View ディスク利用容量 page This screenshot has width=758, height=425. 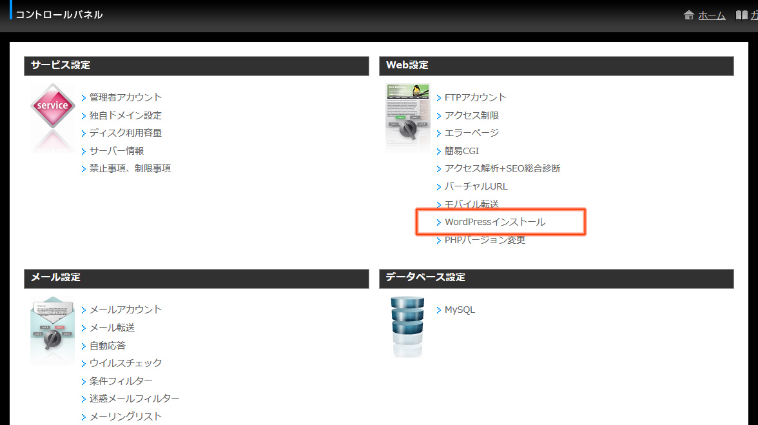[126, 132]
